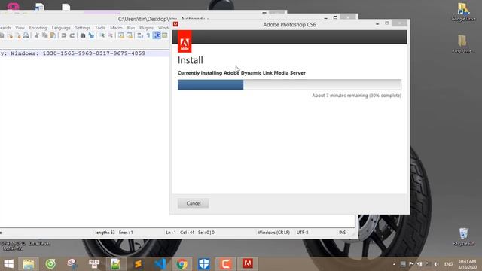This screenshot has height=271, width=482.
Task: Open Find with the binoculars icon
Action: pyautogui.click(x=83, y=35)
